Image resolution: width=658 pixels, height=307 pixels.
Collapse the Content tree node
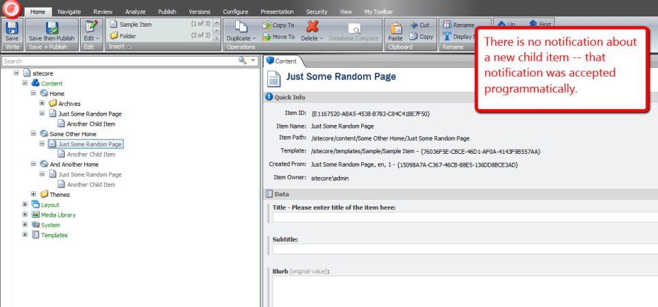pyautogui.click(x=25, y=83)
